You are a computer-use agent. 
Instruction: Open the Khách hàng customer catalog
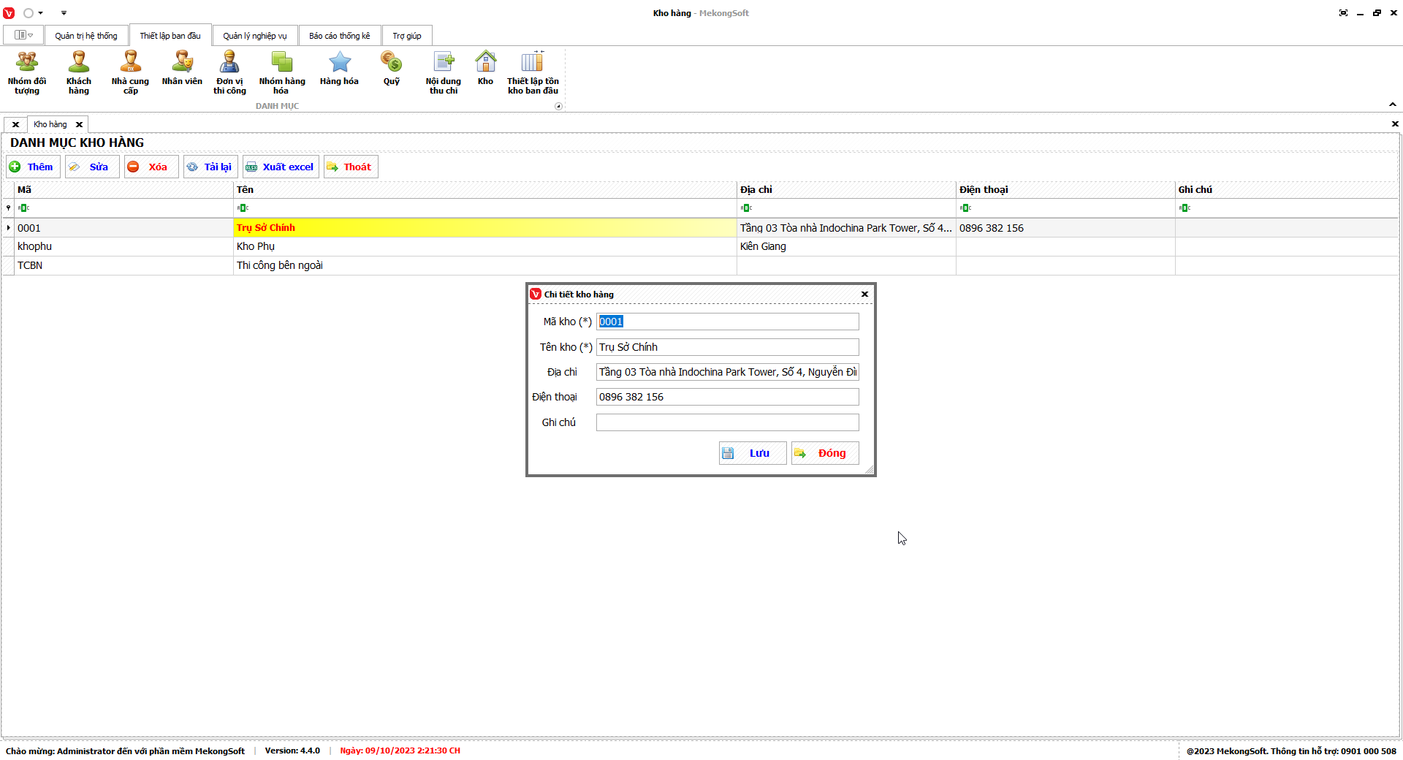78,72
